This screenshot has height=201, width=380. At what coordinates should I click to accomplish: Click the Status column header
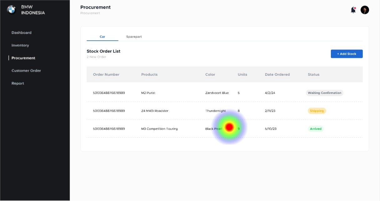[x=313, y=75]
